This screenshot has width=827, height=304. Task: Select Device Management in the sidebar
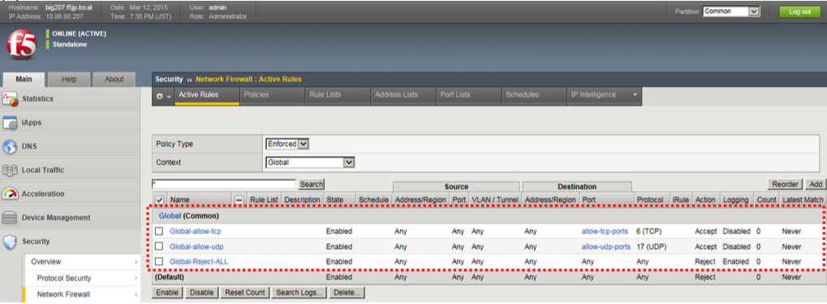point(56,217)
